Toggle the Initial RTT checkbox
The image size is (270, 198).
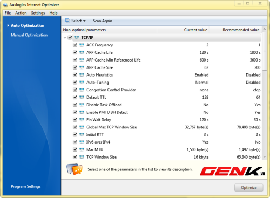pyautogui.click(x=75, y=134)
